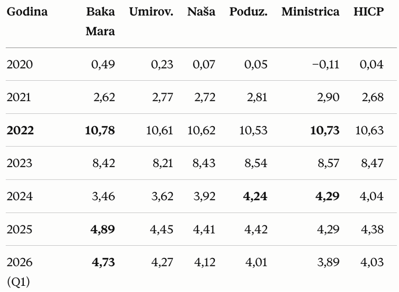Click the bold 4,24 Poduz. value
The height and width of the screenshot is (292, 399).
point(255,196)
